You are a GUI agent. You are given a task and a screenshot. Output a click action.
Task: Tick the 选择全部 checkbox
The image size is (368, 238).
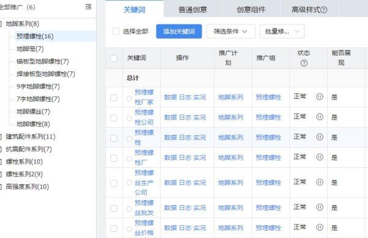click(116, 31)
